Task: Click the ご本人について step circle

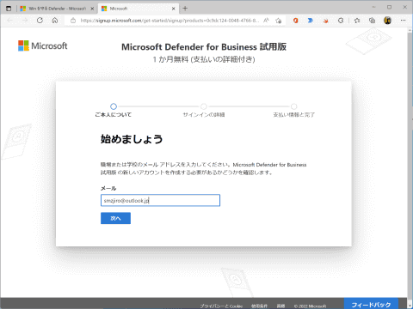Action: (114, 106)
